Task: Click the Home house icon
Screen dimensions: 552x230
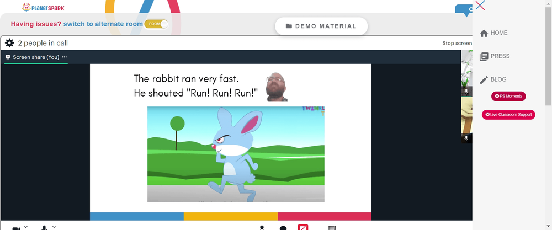Action: pyautogui.click(x=484, y=33)
